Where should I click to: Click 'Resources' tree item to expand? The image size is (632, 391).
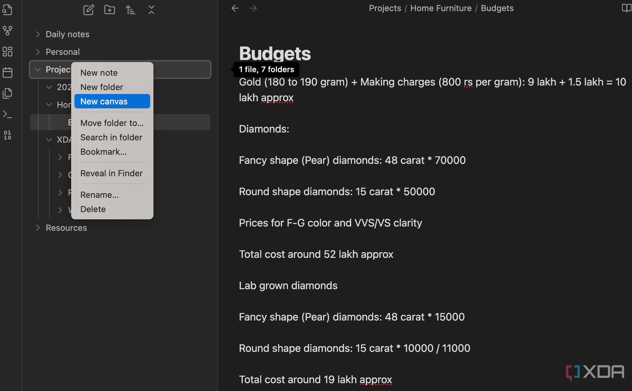click(x=66, y=227)
